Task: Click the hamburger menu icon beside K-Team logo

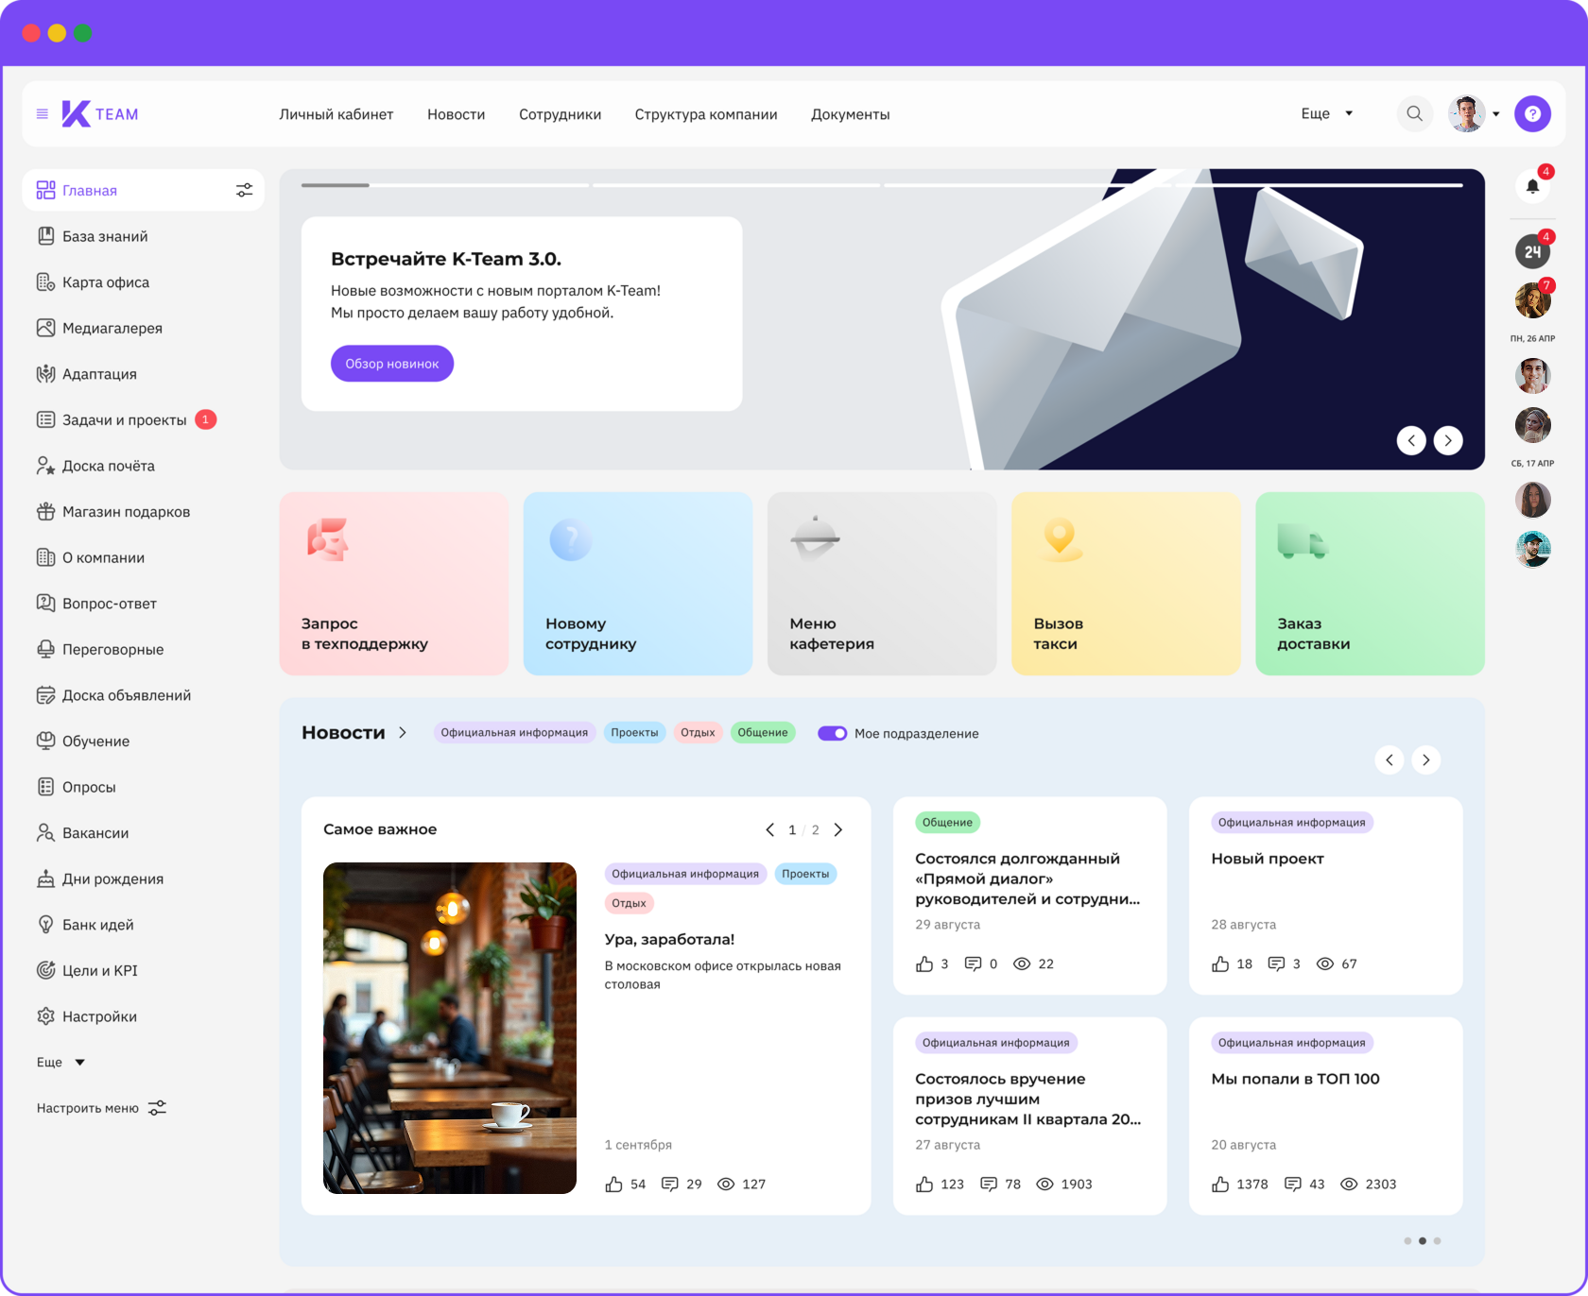Action: [x=43, y=114]
